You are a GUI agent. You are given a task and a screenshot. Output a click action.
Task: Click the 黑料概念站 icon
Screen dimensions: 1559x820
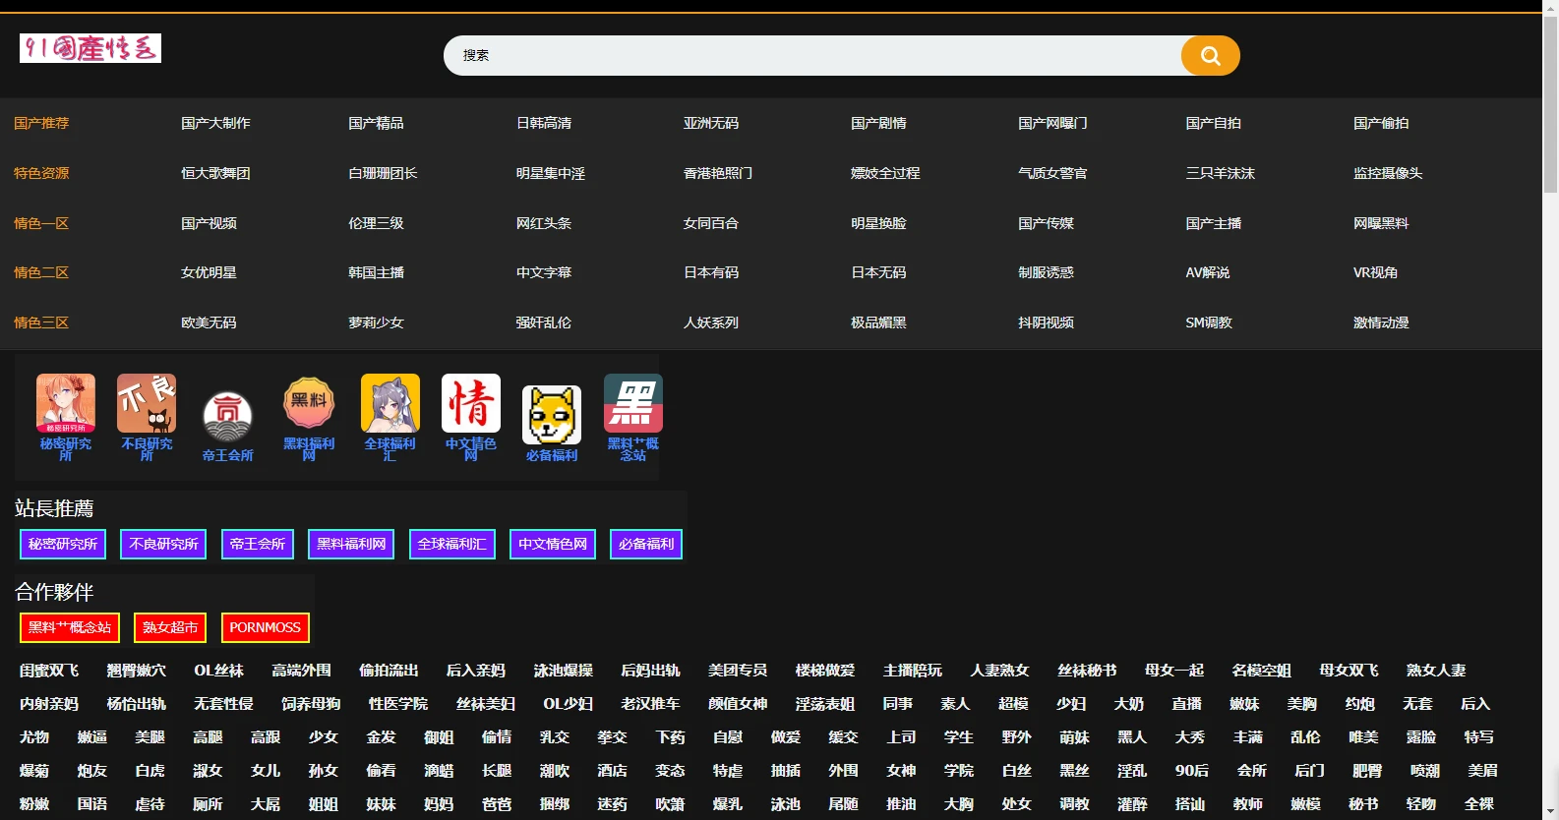point(632,404)
